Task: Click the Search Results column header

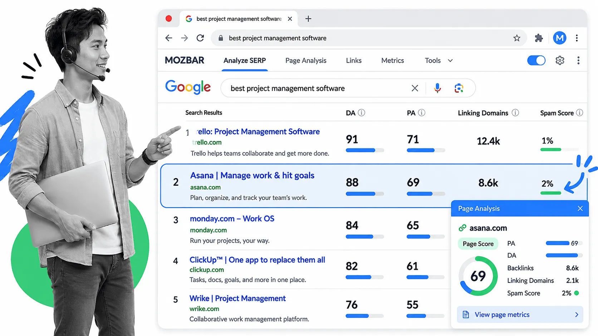Action: click(x=204, y=113)
